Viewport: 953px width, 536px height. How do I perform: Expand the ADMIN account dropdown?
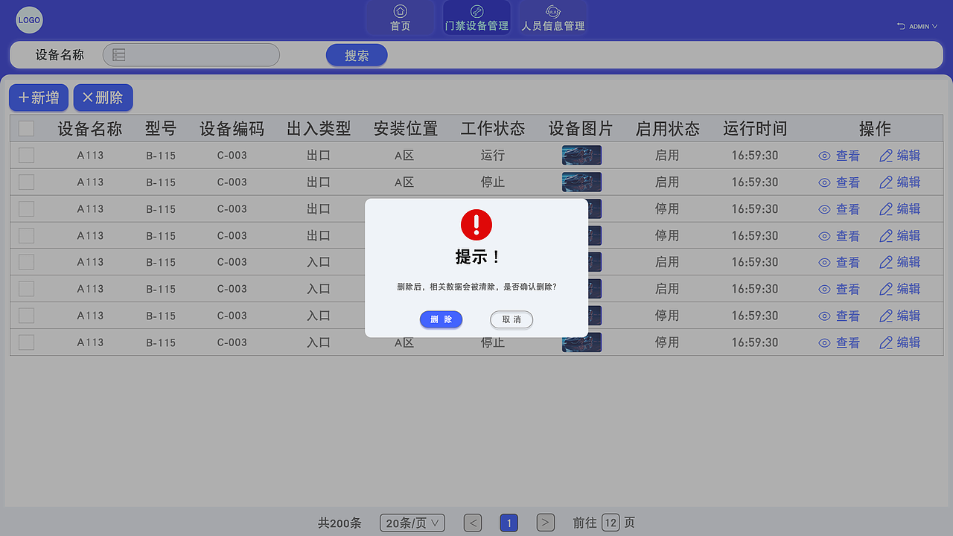(917, 26)
